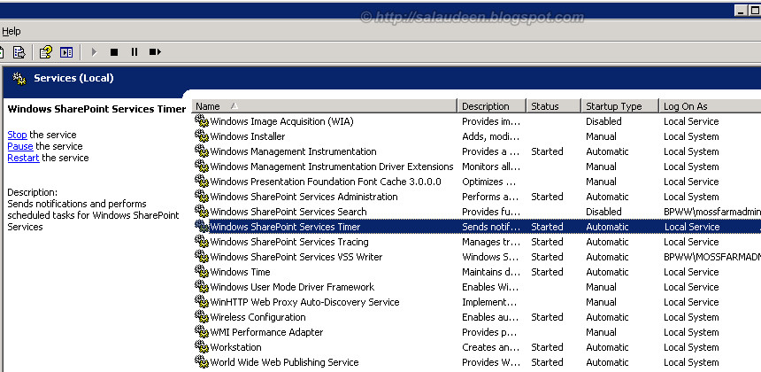
Task: Click the Pause Service toolbar icon
Action: tap(135, 52)
